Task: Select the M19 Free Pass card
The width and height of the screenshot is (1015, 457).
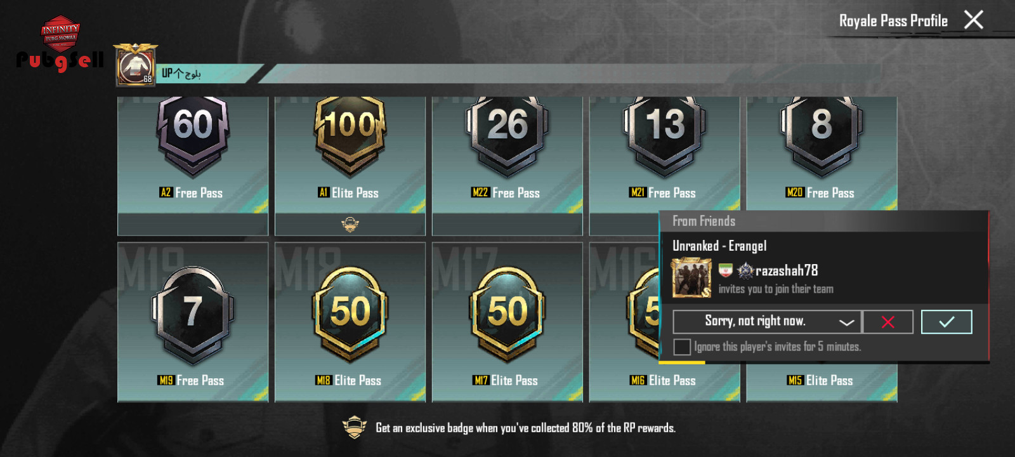Action: (193, 322)
